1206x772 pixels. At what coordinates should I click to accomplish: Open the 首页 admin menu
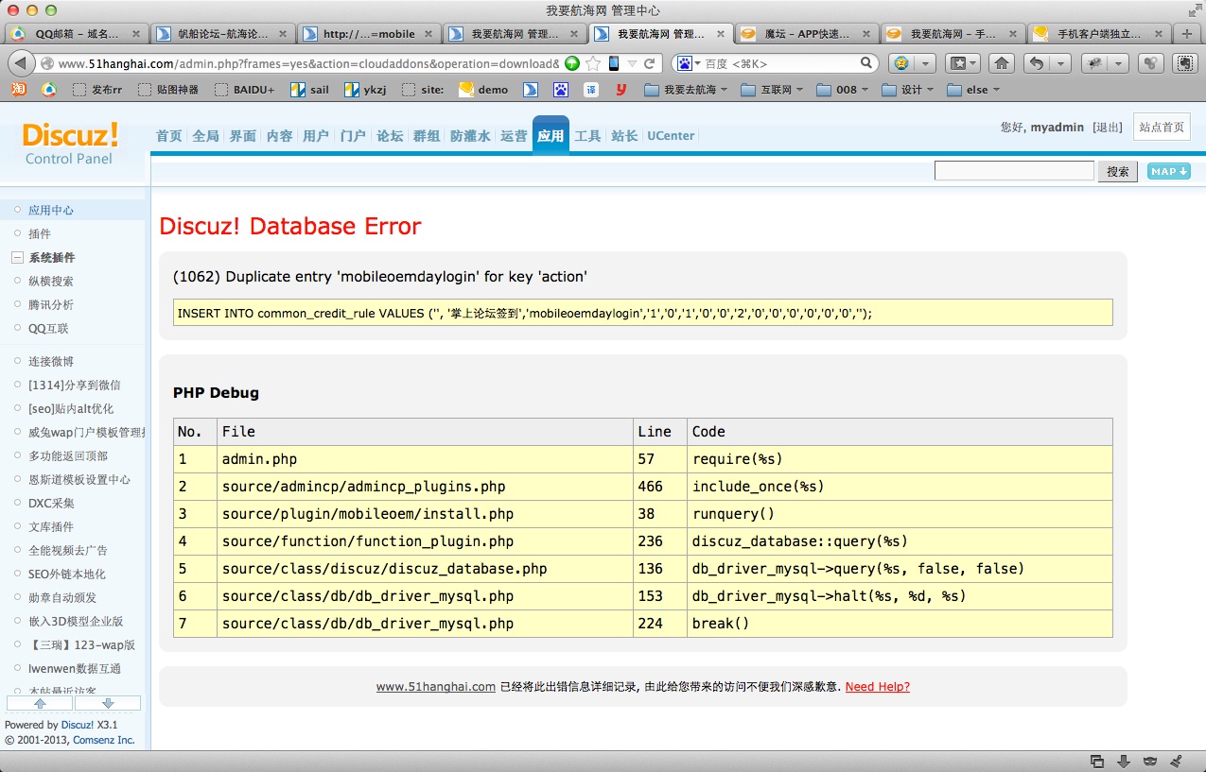[169, 136]
